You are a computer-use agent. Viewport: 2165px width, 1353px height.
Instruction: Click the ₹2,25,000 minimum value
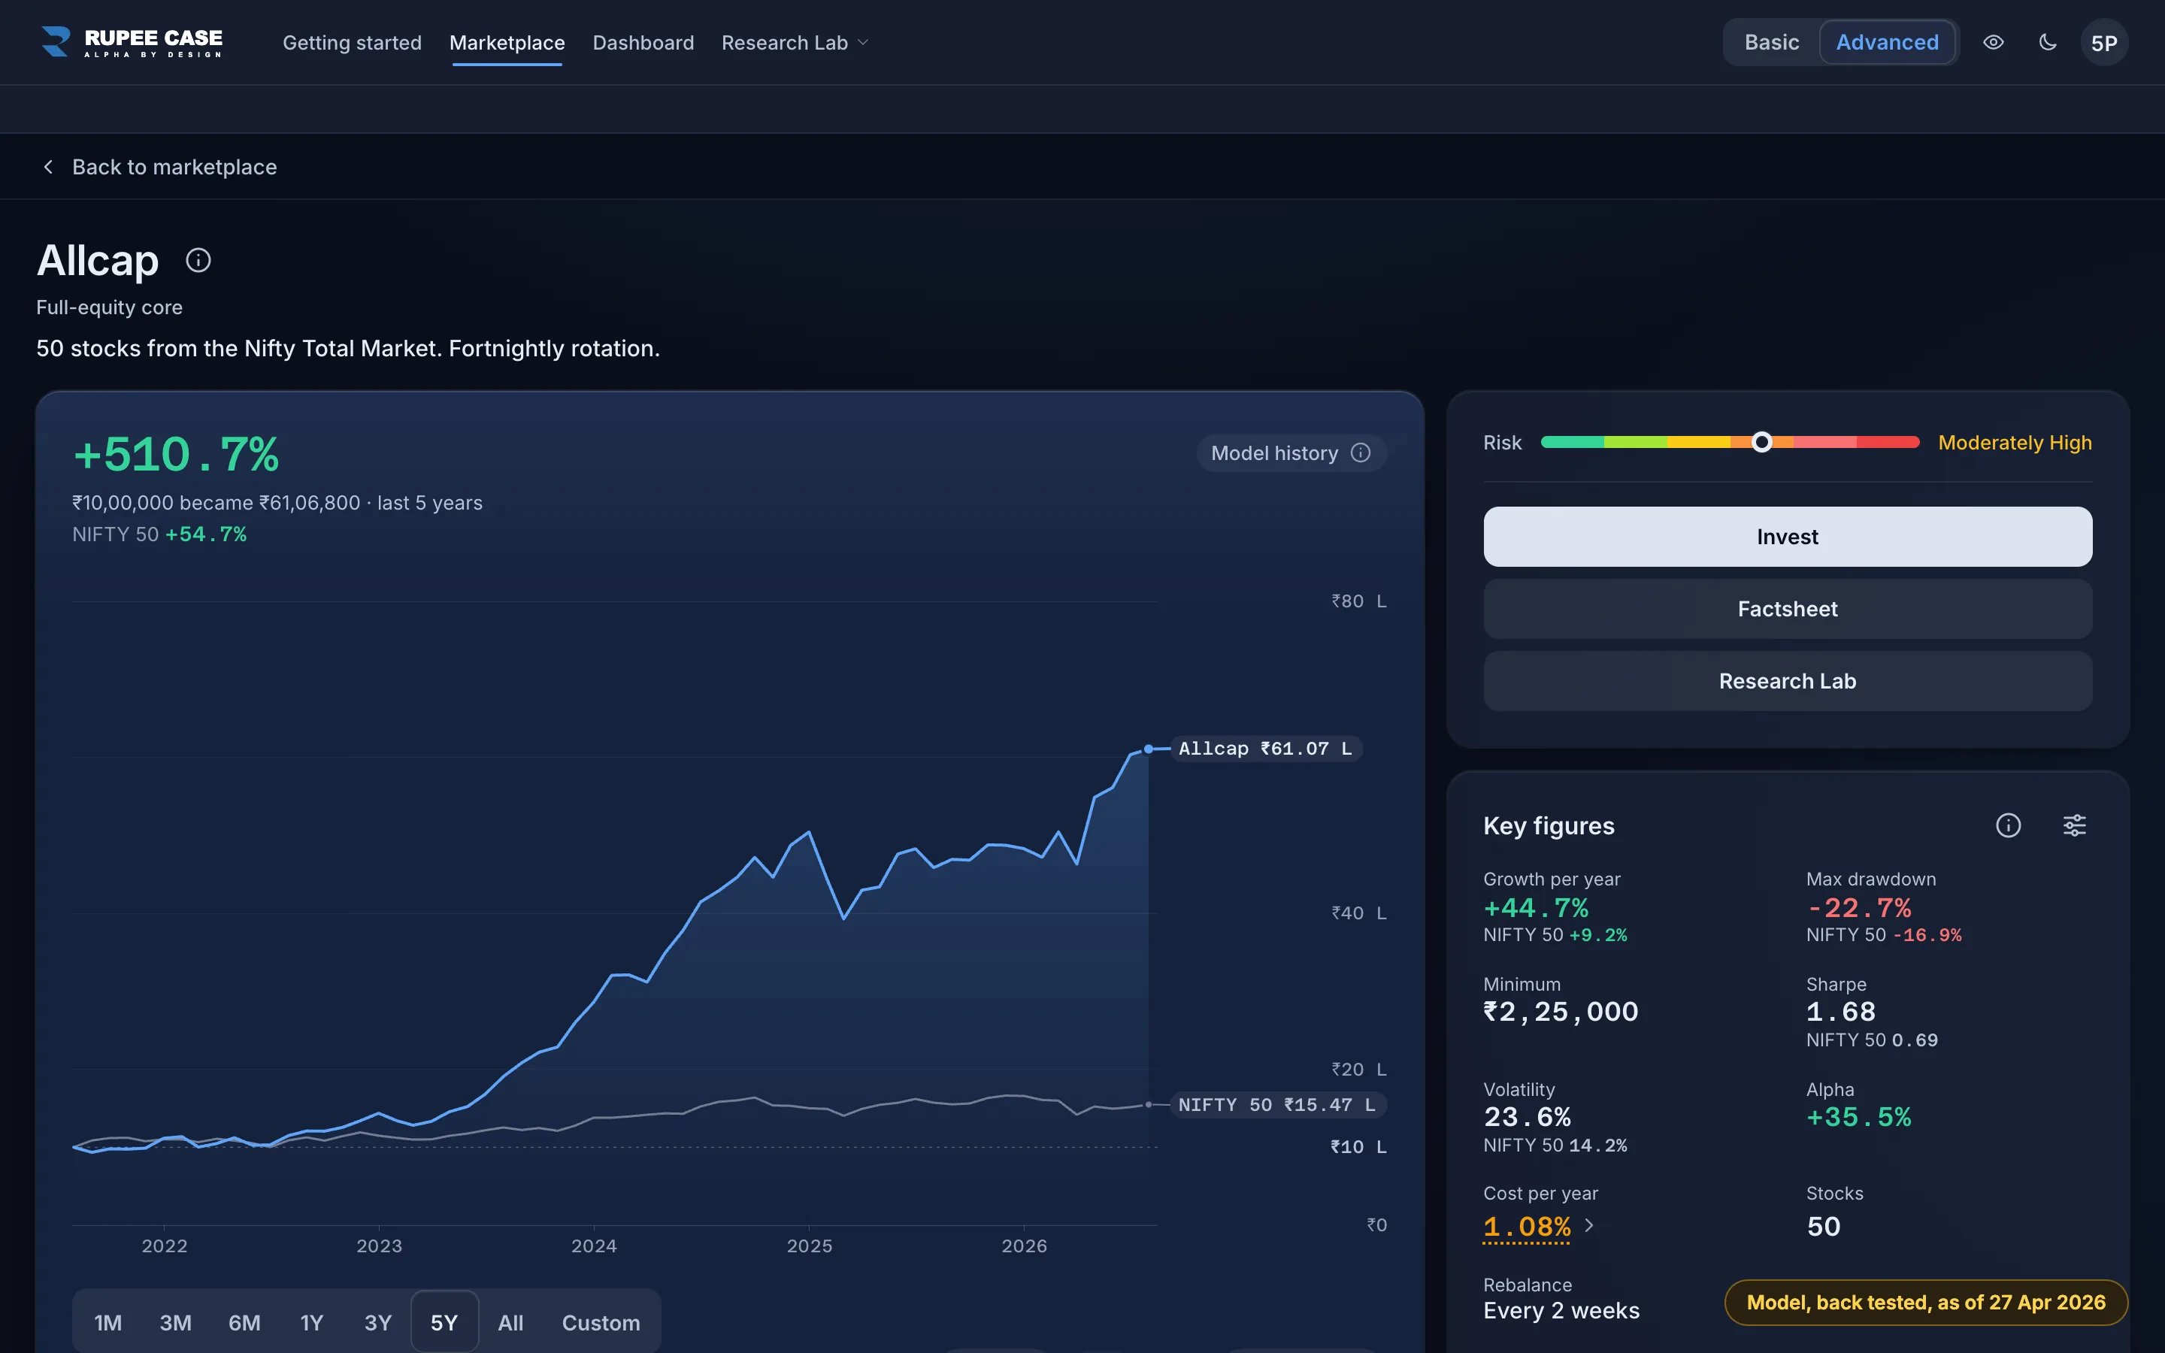click(1561, 1012)
